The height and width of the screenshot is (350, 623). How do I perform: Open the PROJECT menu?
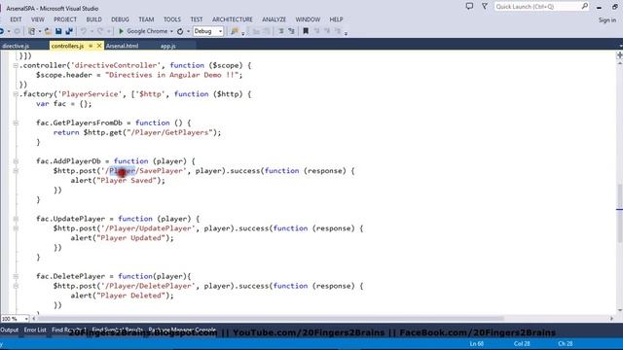65,19
